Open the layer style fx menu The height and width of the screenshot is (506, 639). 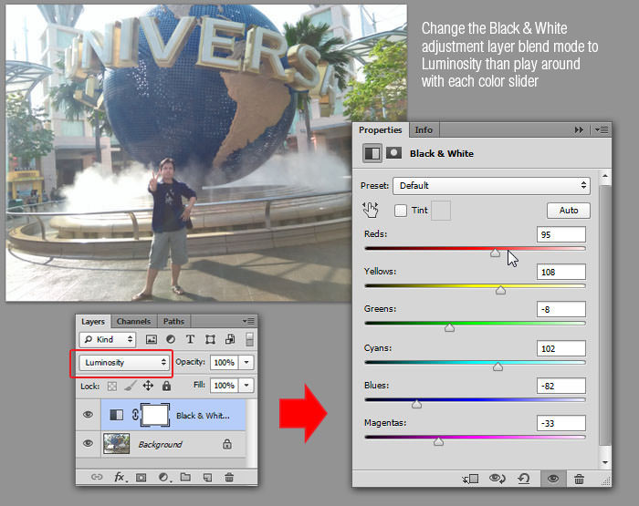click(x=120, y=477)
